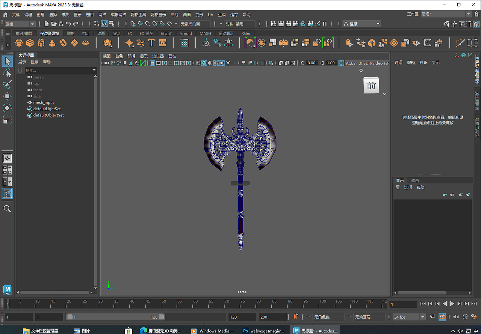Screen dimensions: 481x334
Task: Select the Move tool in the toolbox
Action: coord(7,96)
